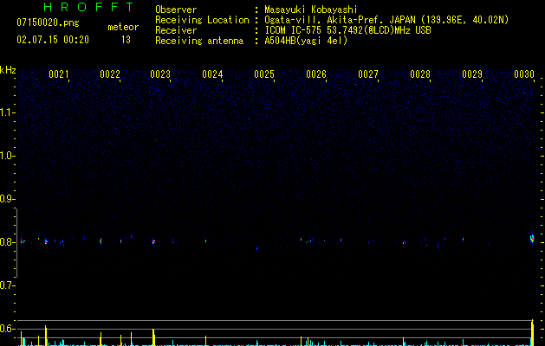Click the 0.9 frequency axis label

click(7, 199)
